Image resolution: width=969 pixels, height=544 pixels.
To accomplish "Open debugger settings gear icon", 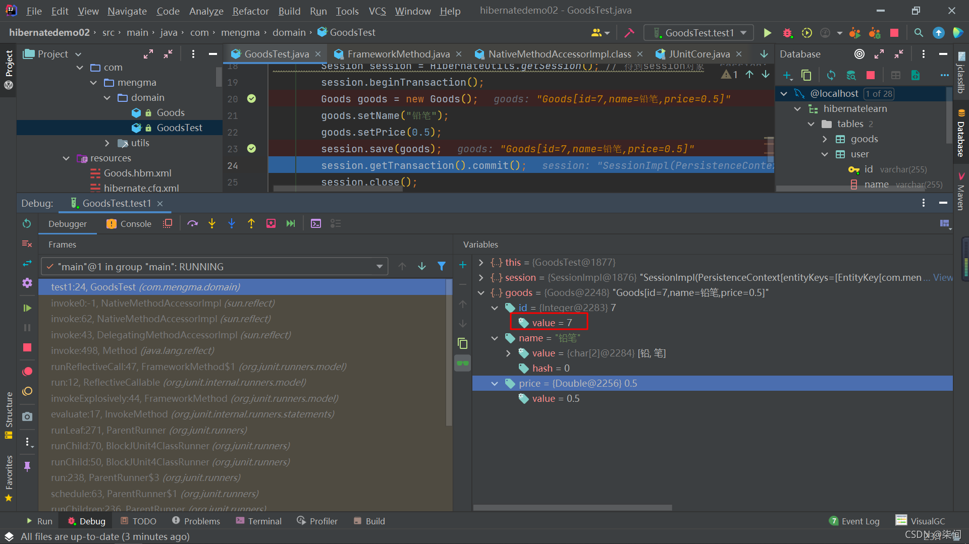I will click(x=27, y=283).
